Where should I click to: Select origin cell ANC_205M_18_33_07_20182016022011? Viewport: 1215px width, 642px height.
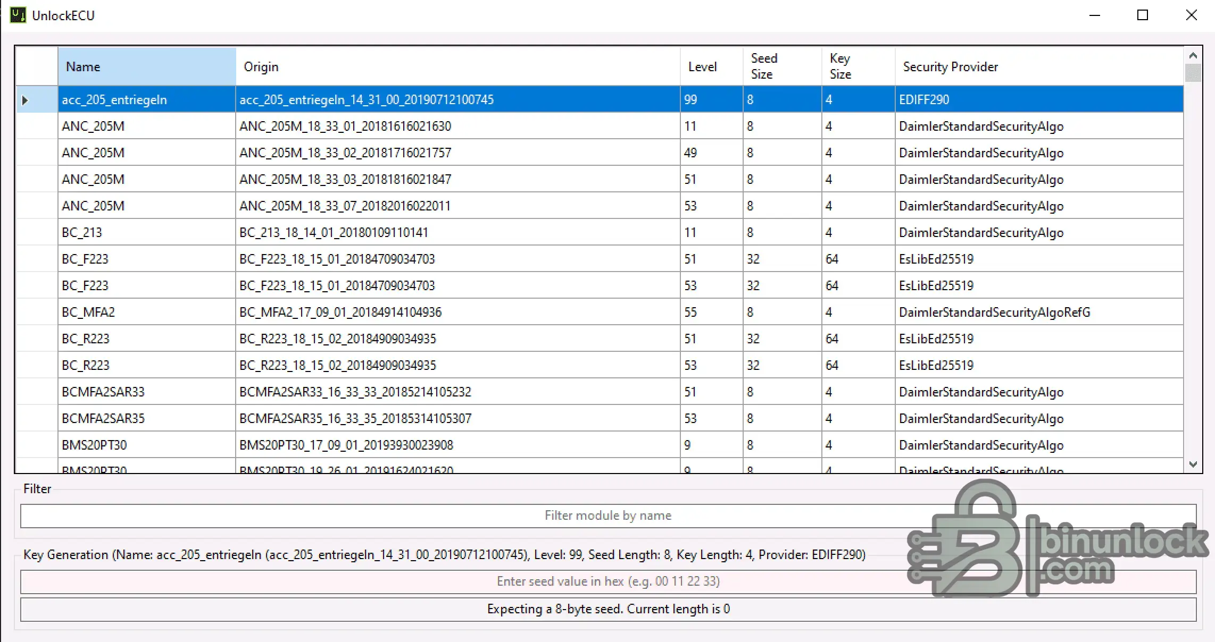(x=458, y=206)
